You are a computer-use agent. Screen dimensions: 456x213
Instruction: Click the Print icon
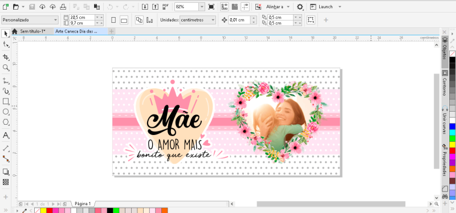(63, 6)
